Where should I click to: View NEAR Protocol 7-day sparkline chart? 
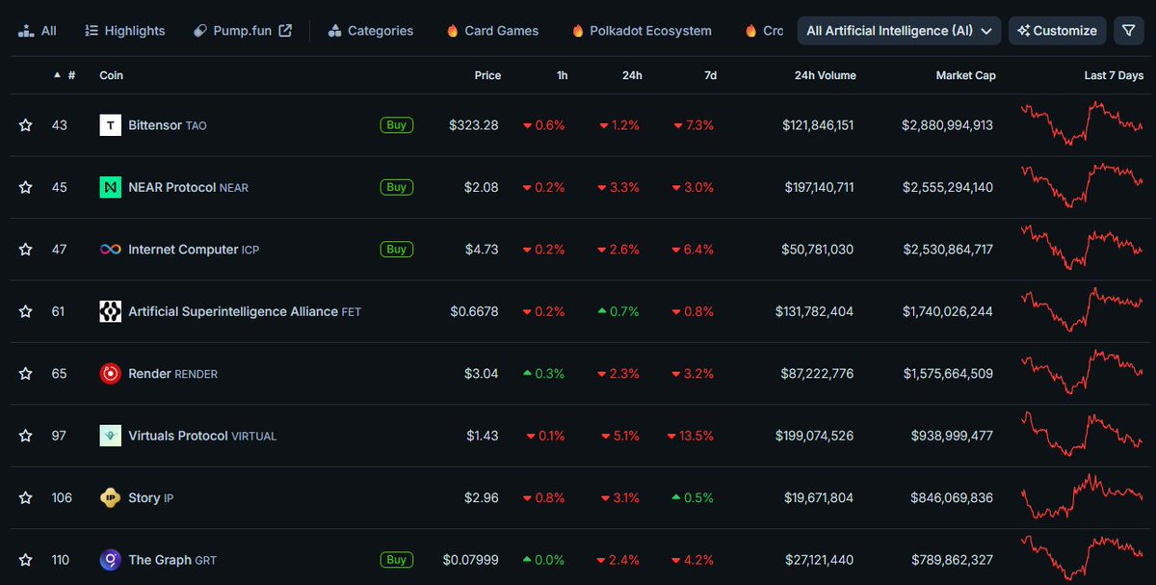click(1082, 185)
